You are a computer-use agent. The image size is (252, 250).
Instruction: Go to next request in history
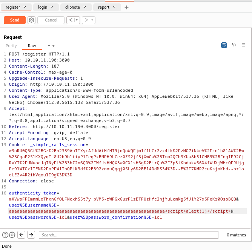[86, 20]
